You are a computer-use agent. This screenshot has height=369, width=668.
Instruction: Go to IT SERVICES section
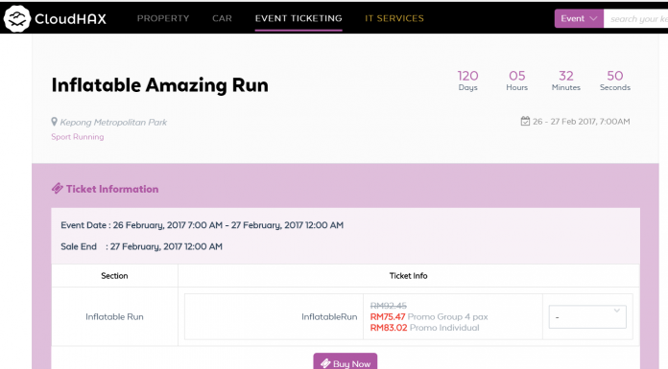pos(394,18)
